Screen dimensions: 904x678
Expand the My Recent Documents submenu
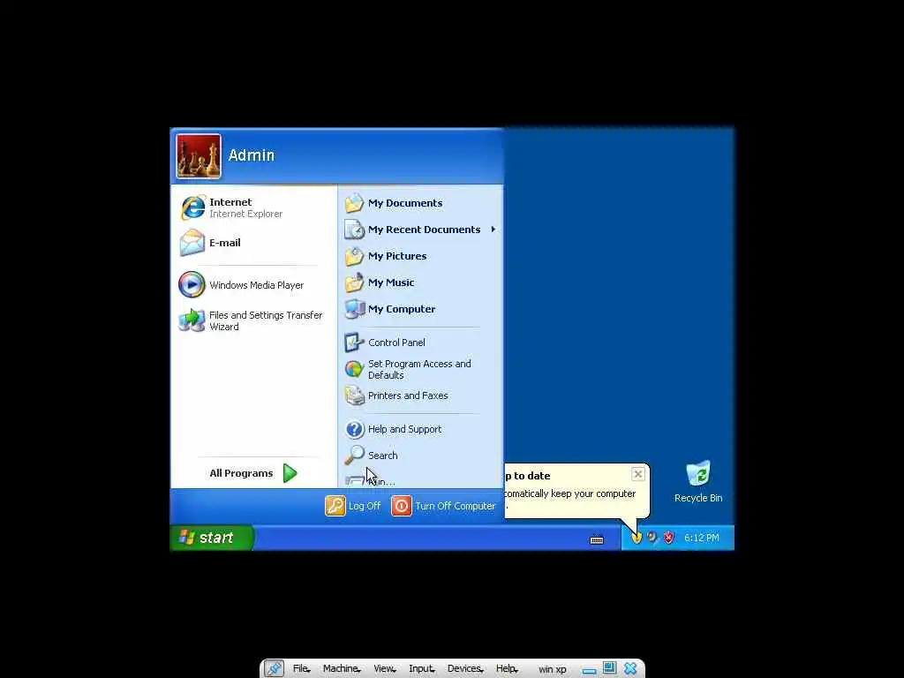pos(419,230)
